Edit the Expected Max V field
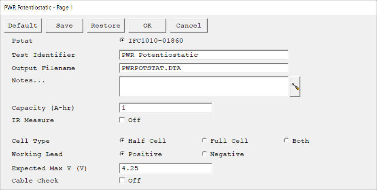Viewport: 377px width, 190px height. pyautogui.click(x=166, y=168)
